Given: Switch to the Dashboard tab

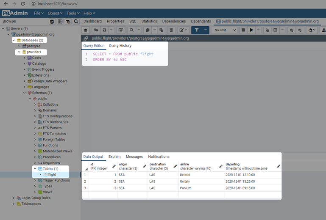Looking at the screenshot, I should [92, 22].
